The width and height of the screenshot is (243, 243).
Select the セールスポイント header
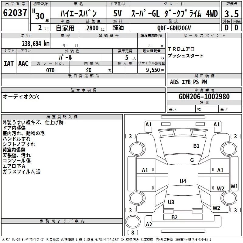coord(204,36)
